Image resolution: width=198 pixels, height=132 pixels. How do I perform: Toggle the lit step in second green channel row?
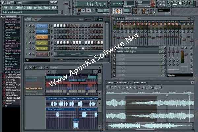pos(83,48)
